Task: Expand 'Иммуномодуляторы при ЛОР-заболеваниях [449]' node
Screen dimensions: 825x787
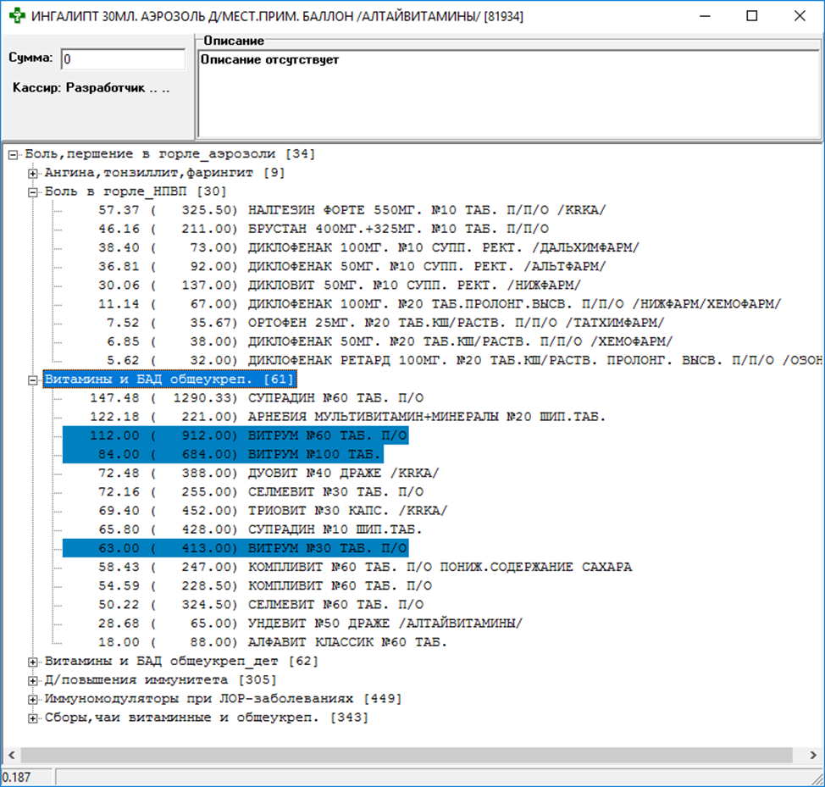Action: (x=33, y=700)
